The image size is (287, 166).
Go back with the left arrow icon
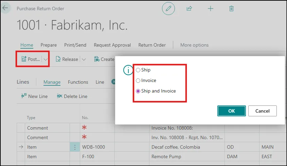[5, 8]
